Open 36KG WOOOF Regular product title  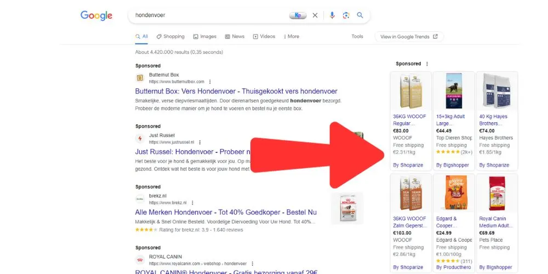click(x=409, y=120)
